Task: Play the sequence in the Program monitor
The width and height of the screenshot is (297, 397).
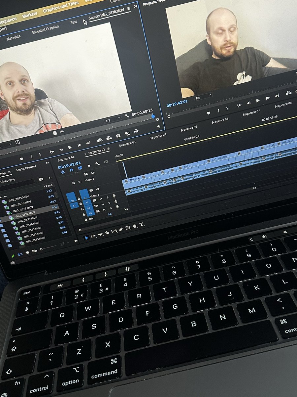Action: click(258, 101)
